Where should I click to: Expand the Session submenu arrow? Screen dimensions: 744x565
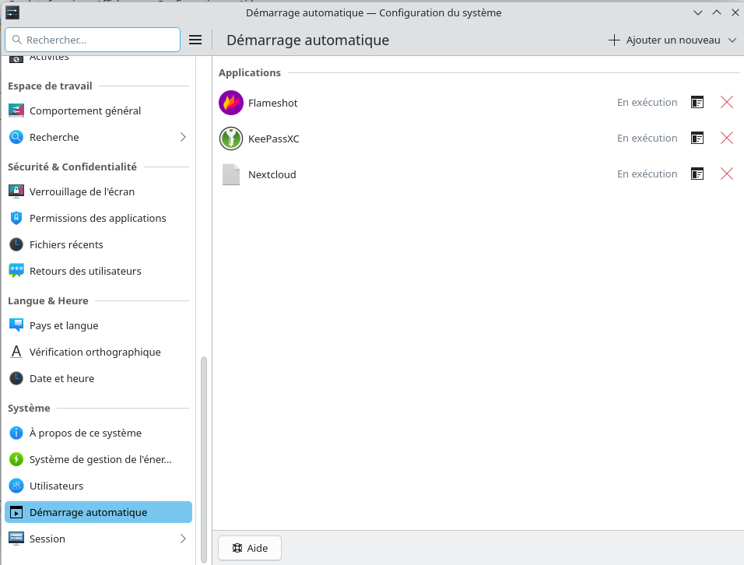(x=183, y=539)
